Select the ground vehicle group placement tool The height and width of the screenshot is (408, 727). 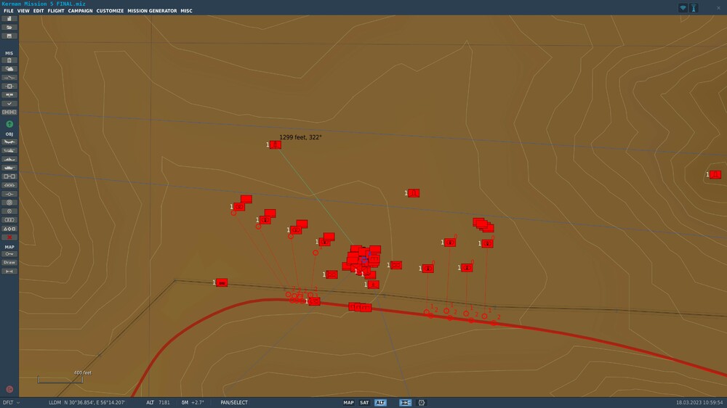[x=9, y=168]
